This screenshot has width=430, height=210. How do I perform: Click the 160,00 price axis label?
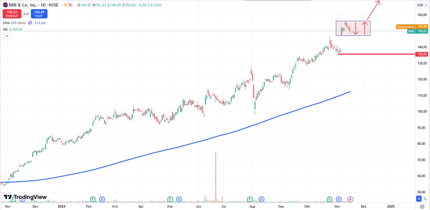pyautogui.click(x=422, y=15)
